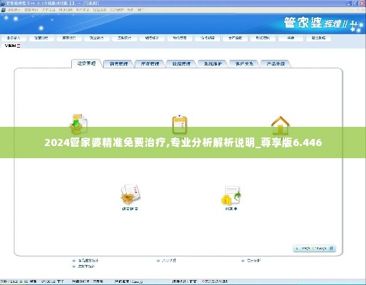Minimize the 管家婆 window

click(x=348, y=3)
